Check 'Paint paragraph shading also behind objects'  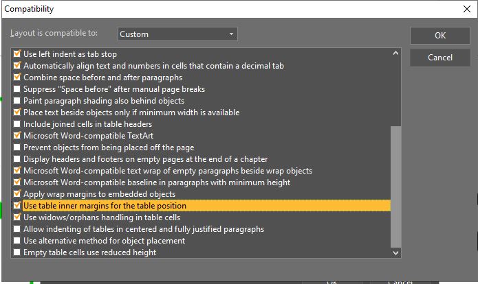[18, 101]
